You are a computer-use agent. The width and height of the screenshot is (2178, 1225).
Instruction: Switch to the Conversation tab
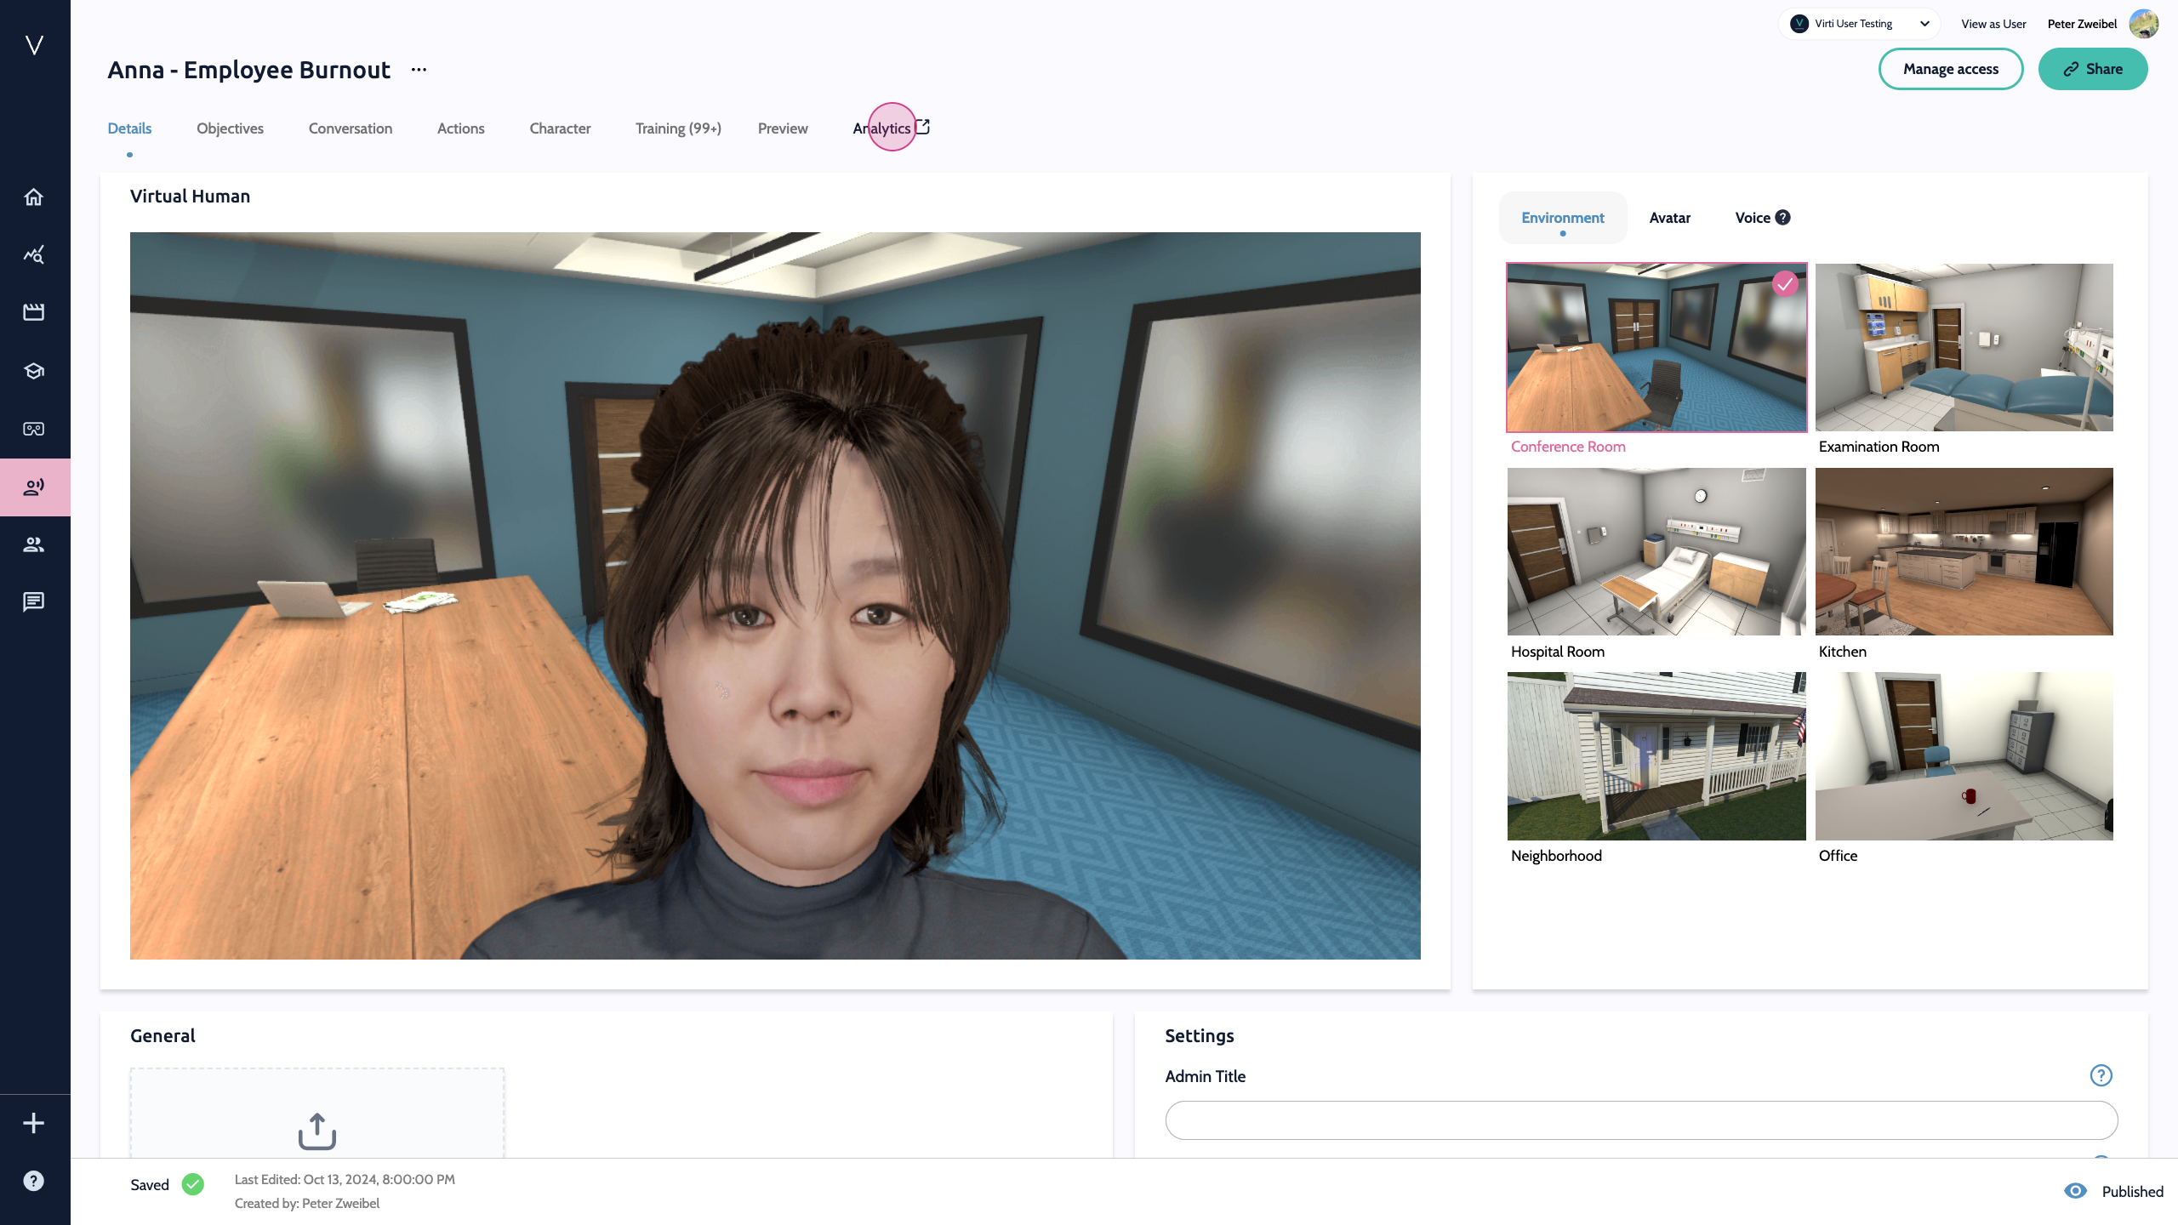(x=350, y=128)
